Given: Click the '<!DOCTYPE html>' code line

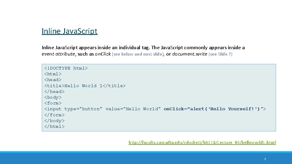Looking at the screenshot, I should (66, 68).
